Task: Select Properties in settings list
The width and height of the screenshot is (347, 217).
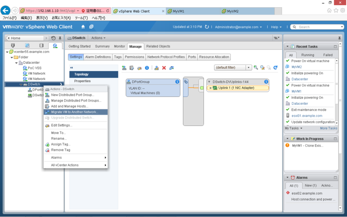Action: (x=82, y=81)
